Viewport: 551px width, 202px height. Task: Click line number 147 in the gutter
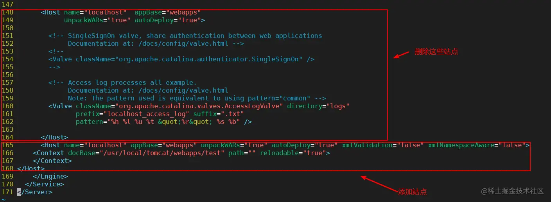7,4
